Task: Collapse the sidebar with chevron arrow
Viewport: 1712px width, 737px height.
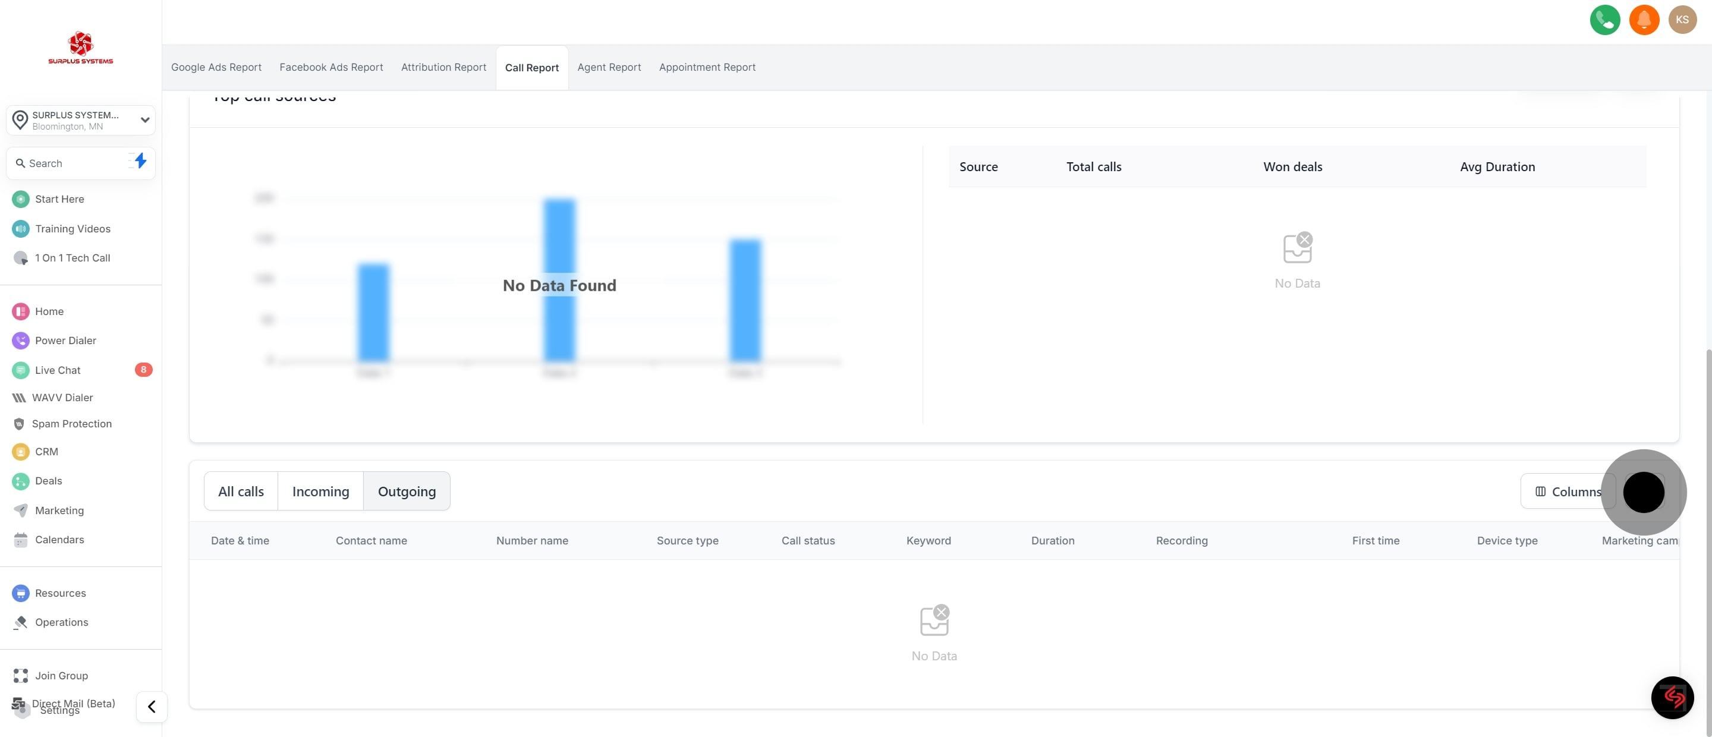Action: tap(152, 707)
